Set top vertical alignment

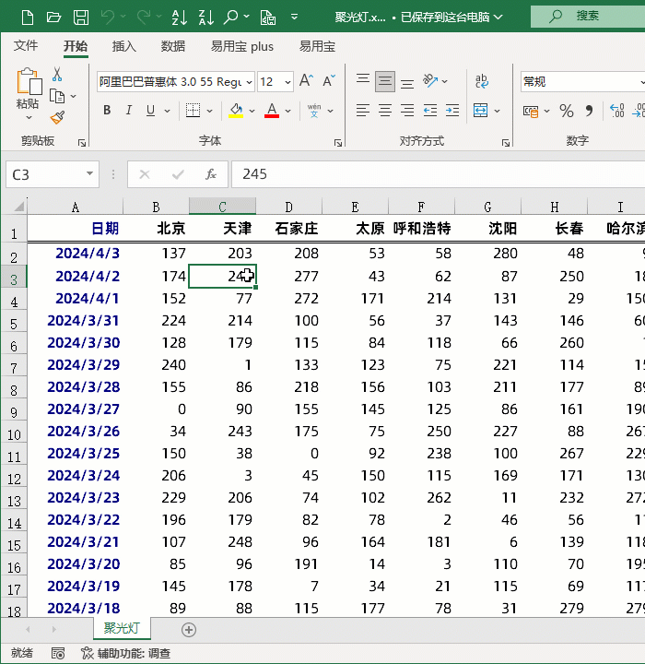[x=363, y=78]
